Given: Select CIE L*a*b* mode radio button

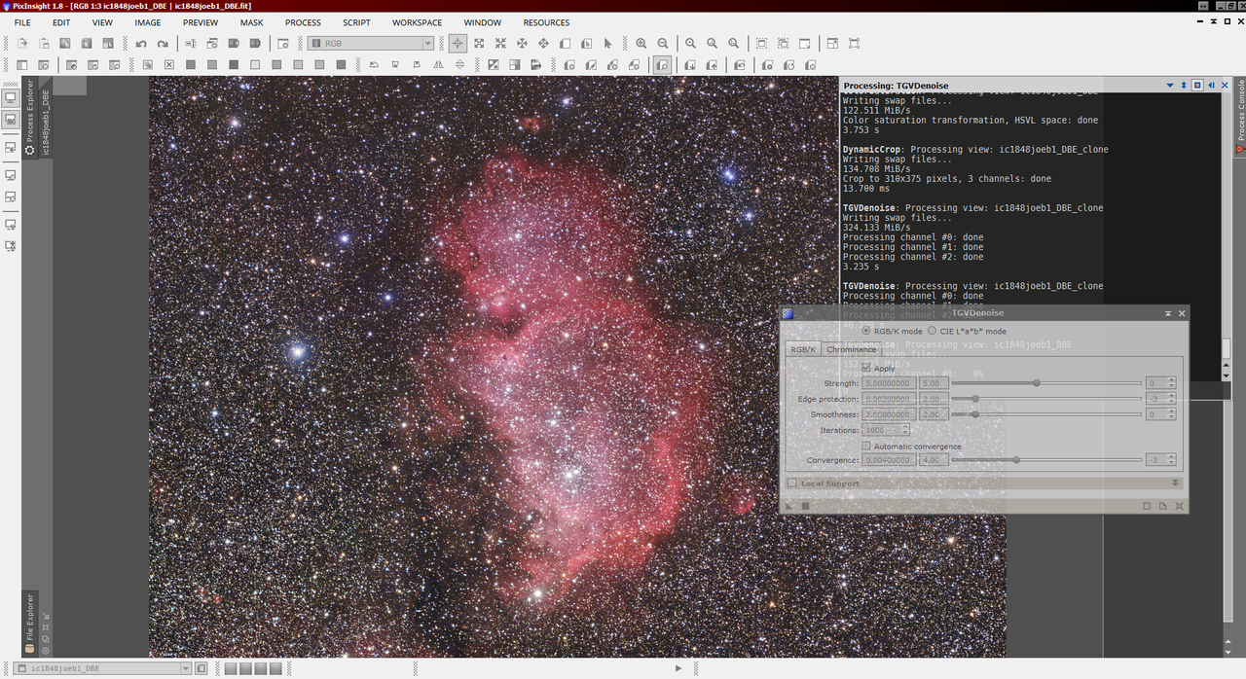Looking at the screenshot, I should point(932,331).
